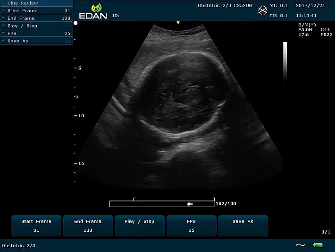Click the cine frame progress bar
335x252 pixels.
[x=161, y=204]
